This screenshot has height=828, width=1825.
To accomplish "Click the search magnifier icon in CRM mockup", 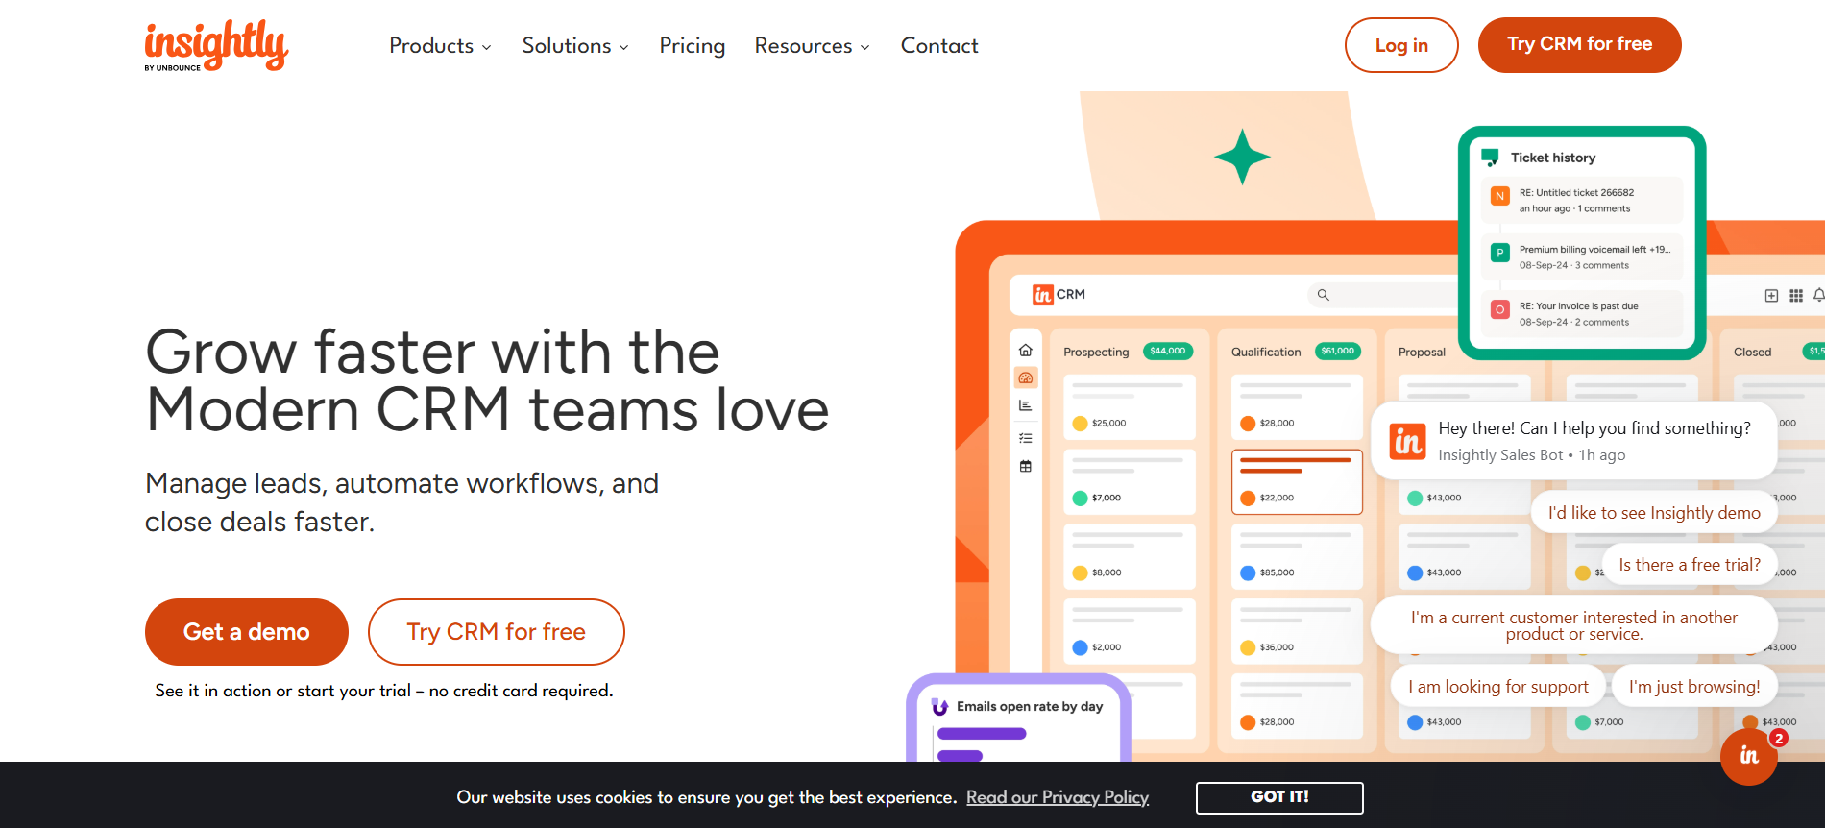I will click(x=1323, y=295).
